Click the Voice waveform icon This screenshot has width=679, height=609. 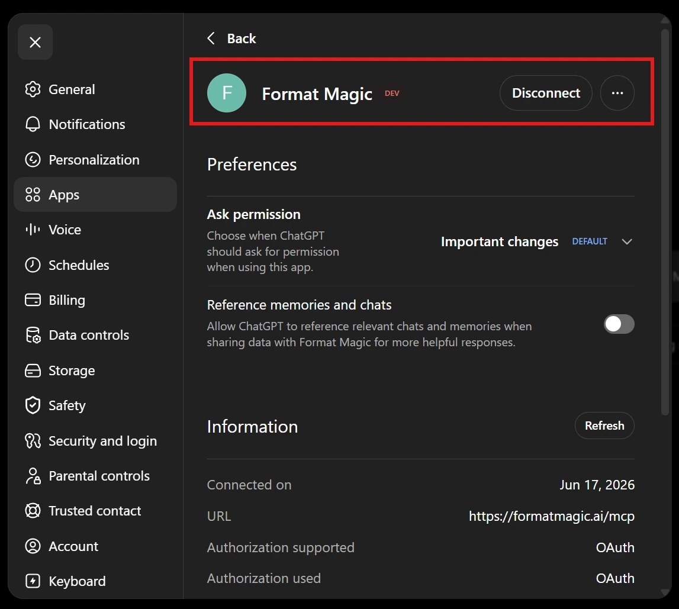tap(33, 230)
